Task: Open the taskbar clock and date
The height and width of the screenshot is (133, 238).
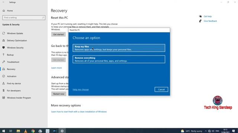Action: 225,131
